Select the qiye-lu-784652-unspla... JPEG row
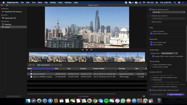The height and width of the screenshot is (105, 187). [87, 77]
